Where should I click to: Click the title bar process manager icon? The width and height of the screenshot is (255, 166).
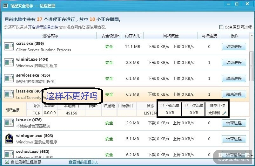click(x=5, y=6)
